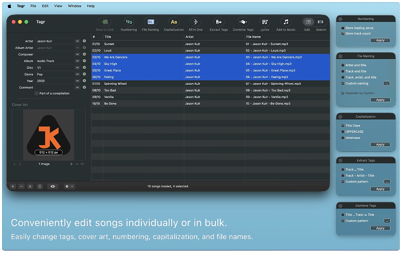Switch to Search view icon
This screenshot has width=401, height=253.
pos(320,22)
